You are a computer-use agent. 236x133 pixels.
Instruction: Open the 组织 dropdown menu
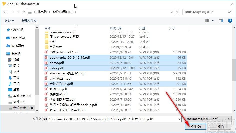click(9, 21)
